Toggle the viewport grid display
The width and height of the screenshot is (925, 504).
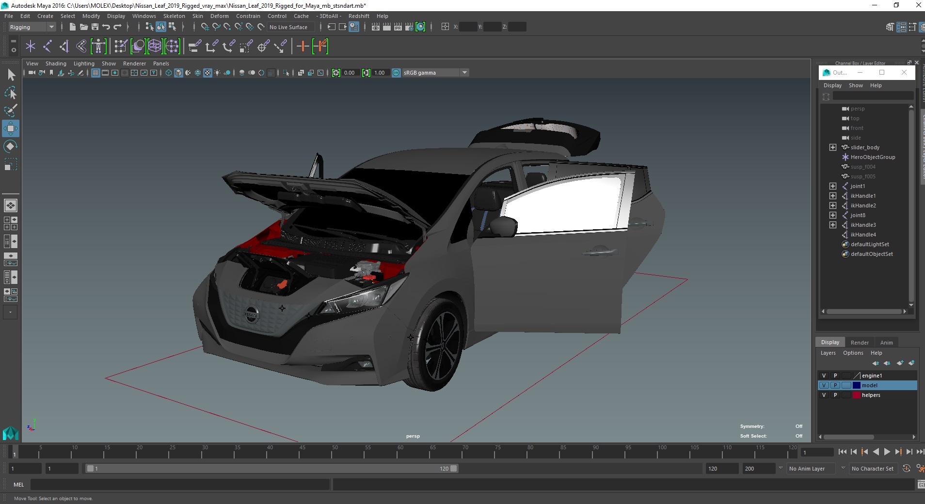(96, 73)
